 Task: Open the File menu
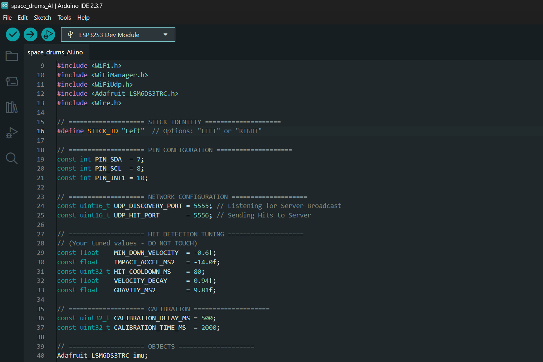[x=7, y=18]
